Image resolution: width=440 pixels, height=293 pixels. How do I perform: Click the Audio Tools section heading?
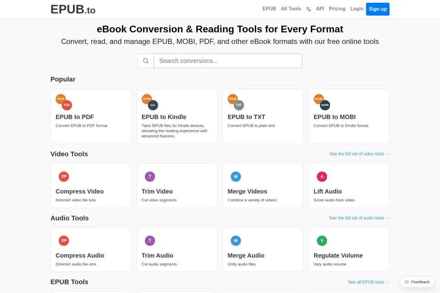(x=70, y=218)
